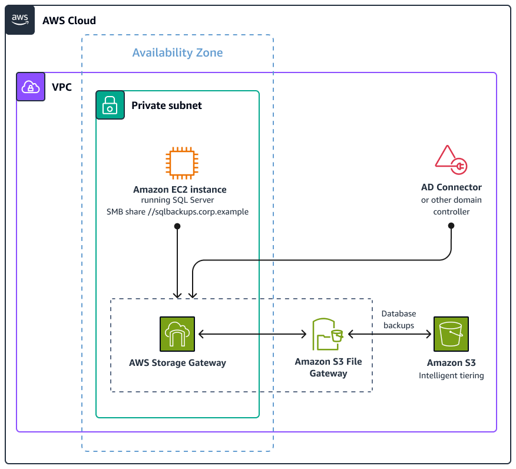Select the AWS Cloud label
The image size is (516, 469).
tap(71, 20)
